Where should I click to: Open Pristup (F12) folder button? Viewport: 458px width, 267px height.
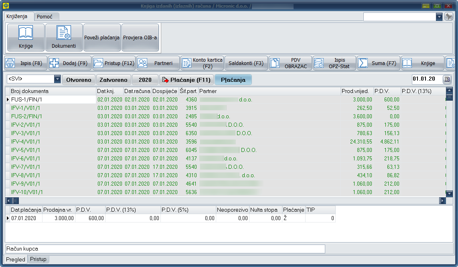click(x=114, y=63)
